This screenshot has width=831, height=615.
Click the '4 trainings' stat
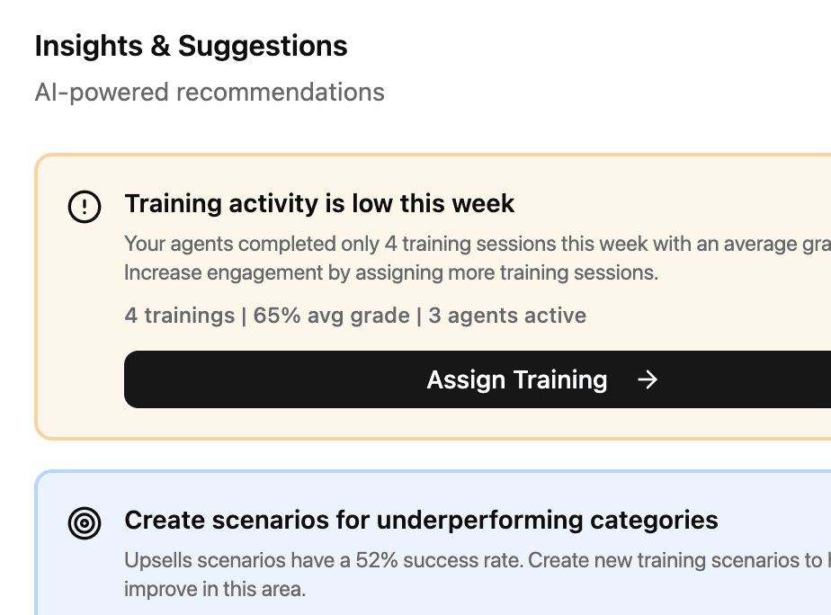[x=179, y=316]
